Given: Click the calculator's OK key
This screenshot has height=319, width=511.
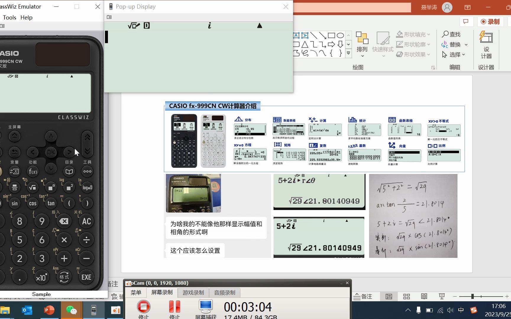Looking at the screenshot, I should 51,152.
